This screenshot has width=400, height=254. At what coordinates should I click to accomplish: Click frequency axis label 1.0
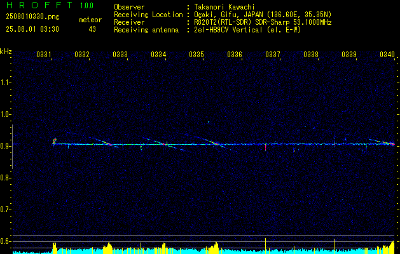tap(4, 114)
